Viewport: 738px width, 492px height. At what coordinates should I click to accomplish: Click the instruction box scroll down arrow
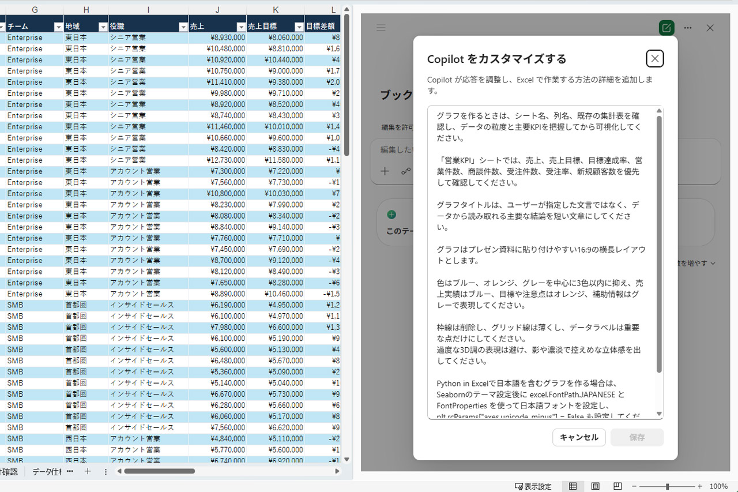[x=660, y=414]
